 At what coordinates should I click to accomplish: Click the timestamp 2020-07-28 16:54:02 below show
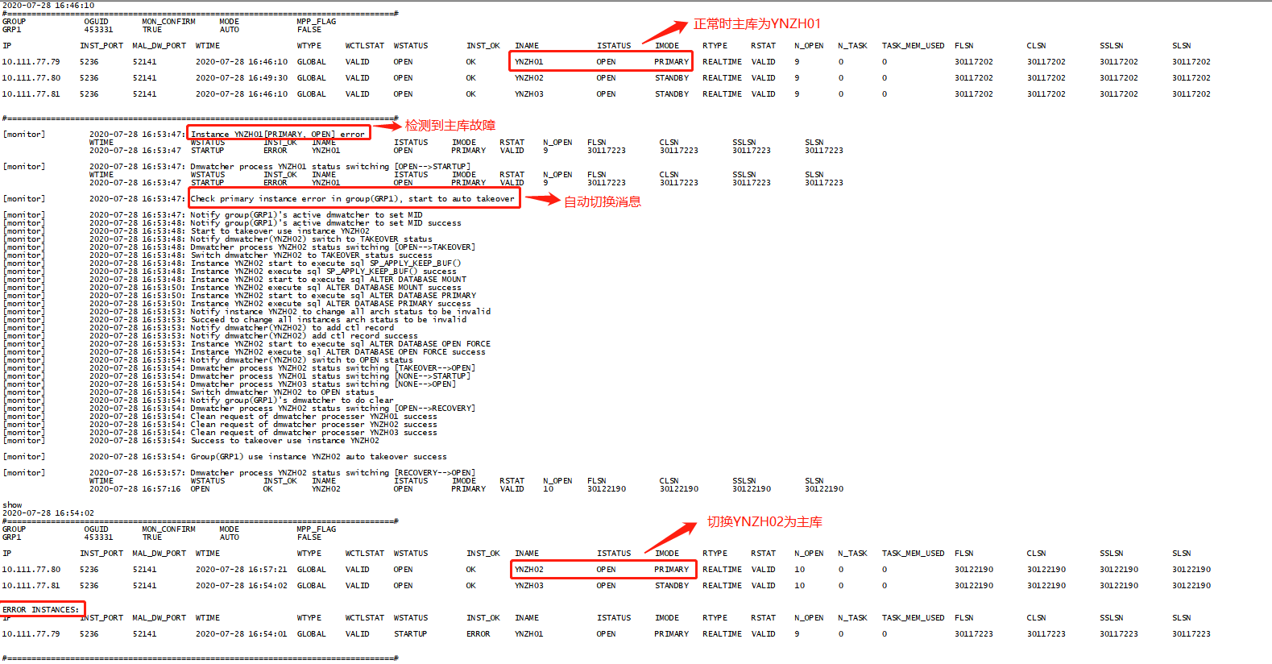tap(48, 513)
